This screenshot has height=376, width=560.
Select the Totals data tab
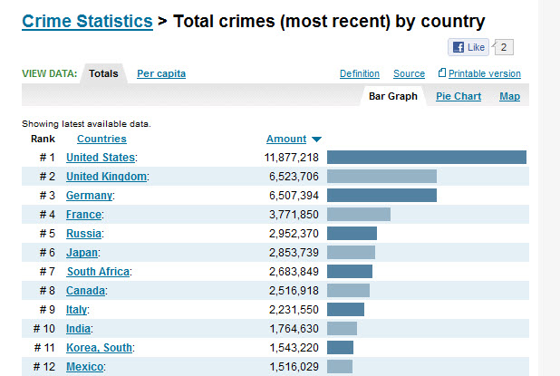[103, 73]
